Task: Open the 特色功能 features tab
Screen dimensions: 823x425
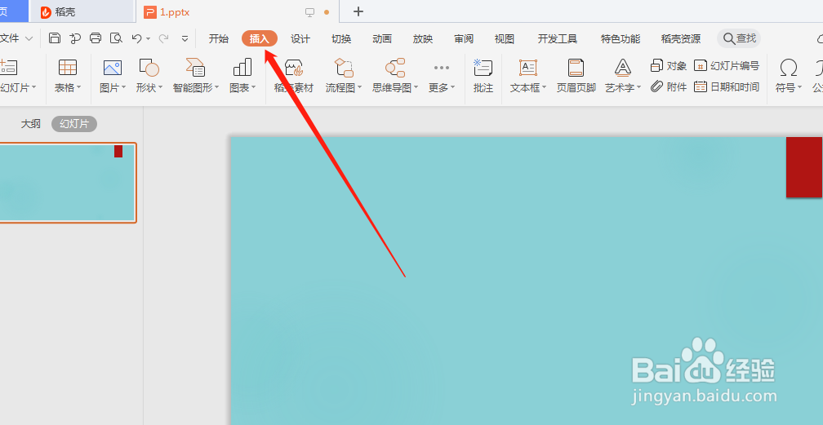Action: (621, 38)
